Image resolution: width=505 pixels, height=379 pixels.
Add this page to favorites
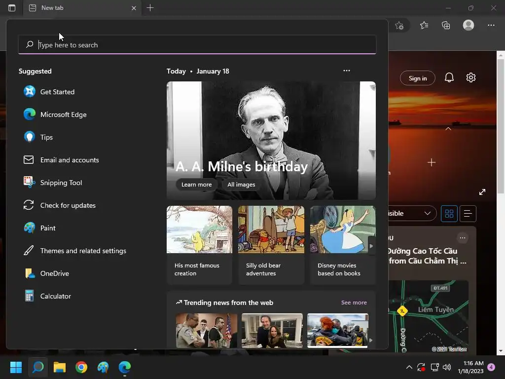click(399, 25)
